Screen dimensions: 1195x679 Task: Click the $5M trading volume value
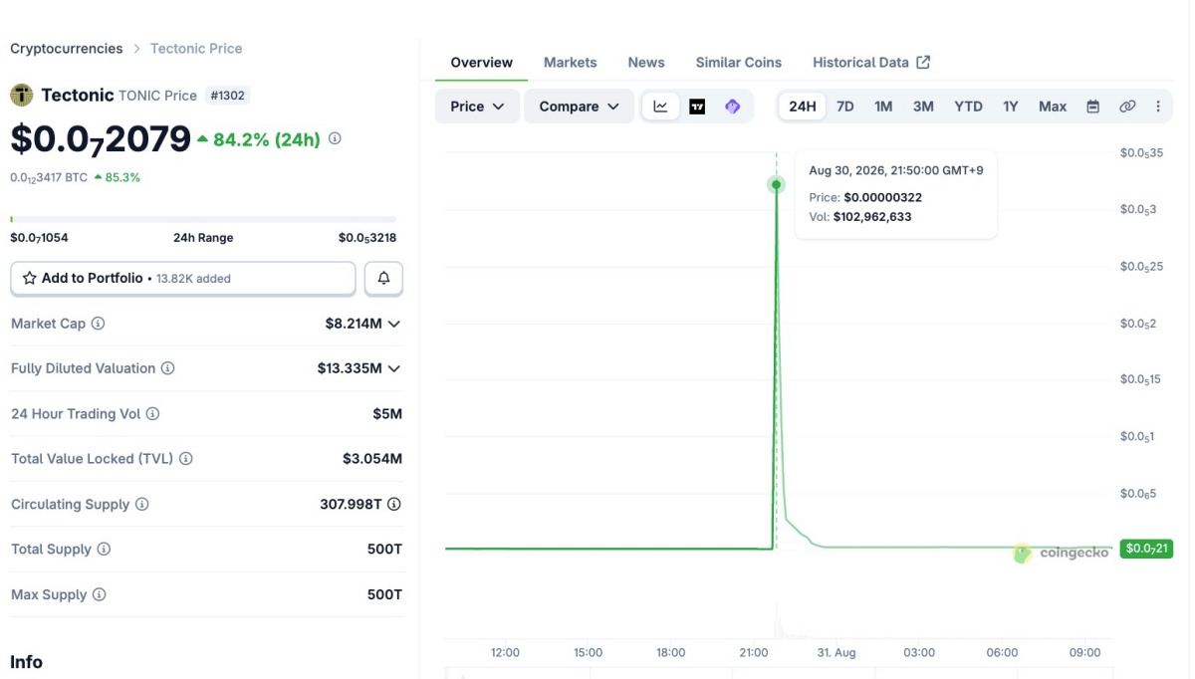387,413
